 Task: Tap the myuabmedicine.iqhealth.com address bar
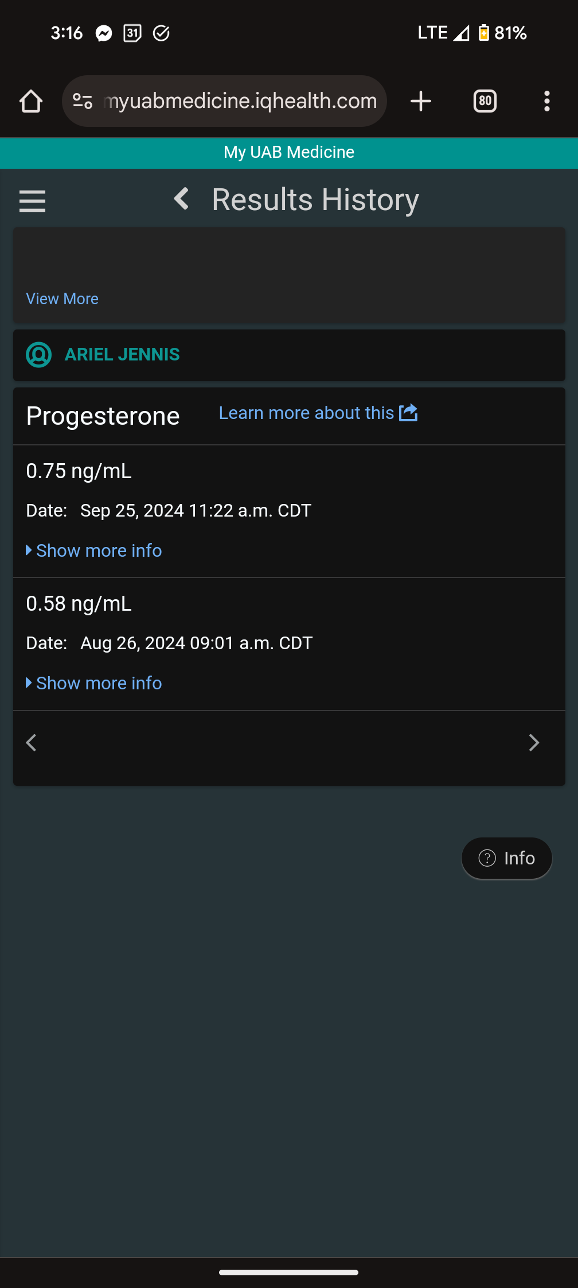pos(240,102)
